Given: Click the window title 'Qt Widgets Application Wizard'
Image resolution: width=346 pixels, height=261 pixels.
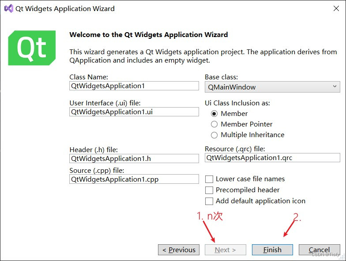Looking at the screenshot, I should [x=65, y=9].
